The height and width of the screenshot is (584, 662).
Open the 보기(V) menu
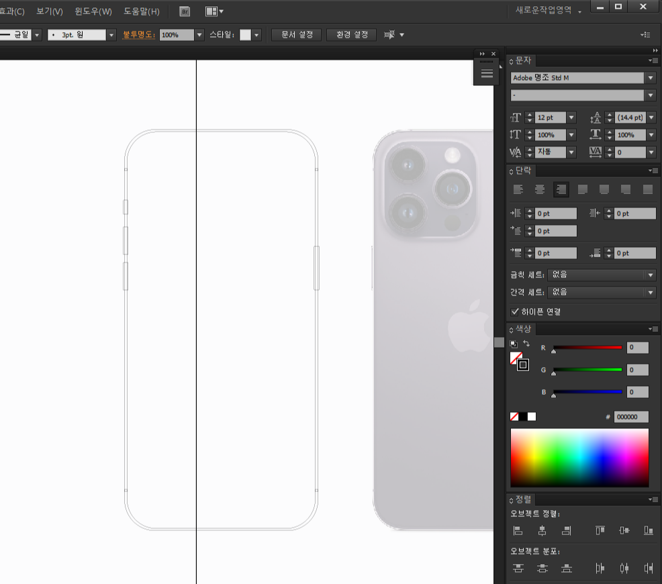pos(50,11)
